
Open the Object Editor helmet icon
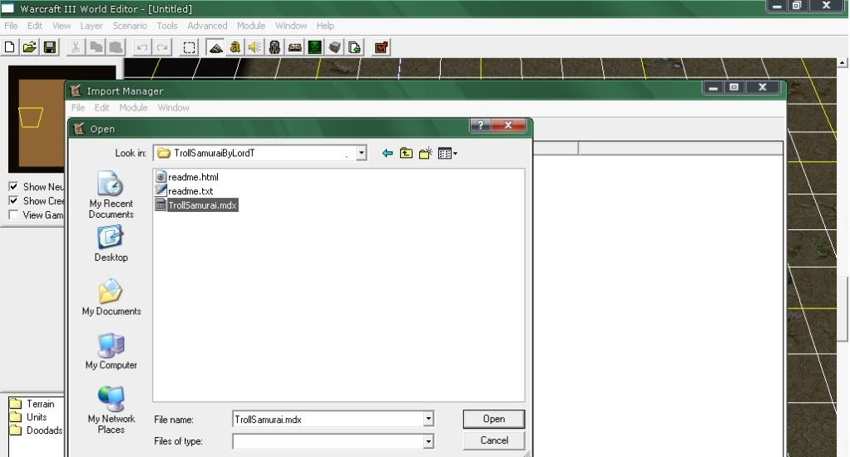(274, 47)
